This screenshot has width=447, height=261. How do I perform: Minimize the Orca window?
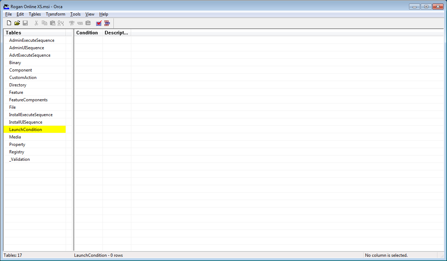(414, 6)
